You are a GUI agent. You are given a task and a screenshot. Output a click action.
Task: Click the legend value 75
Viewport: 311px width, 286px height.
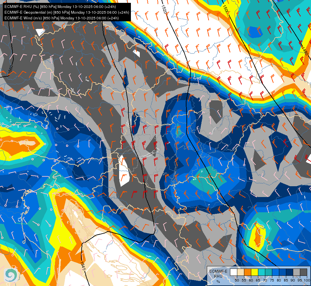pos(272,280)
